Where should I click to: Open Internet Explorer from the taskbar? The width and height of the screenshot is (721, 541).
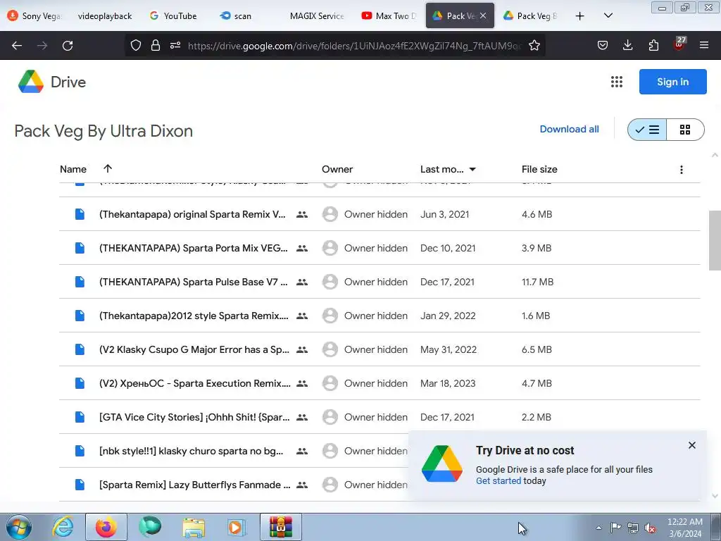(x=63, y=527)
